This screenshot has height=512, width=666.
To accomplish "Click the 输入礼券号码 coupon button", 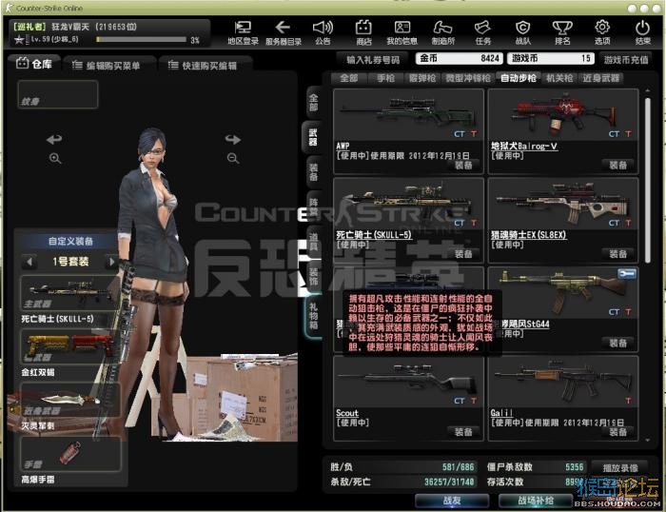I will (373, 60).
